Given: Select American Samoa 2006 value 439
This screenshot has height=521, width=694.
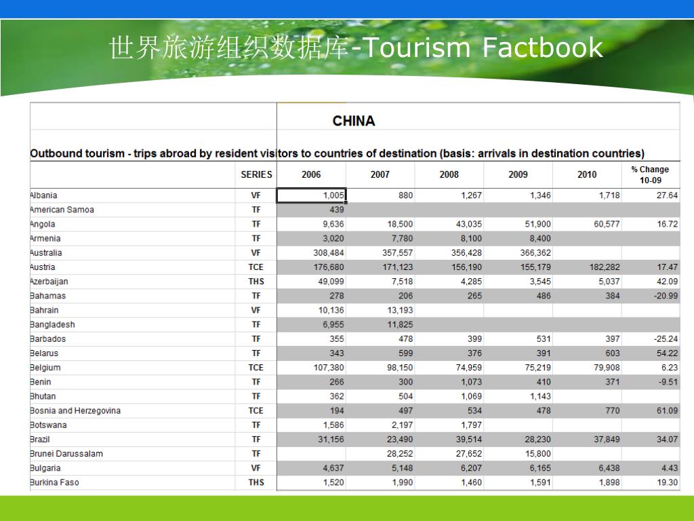Looking at the screenshot, I should pos(336,210).
